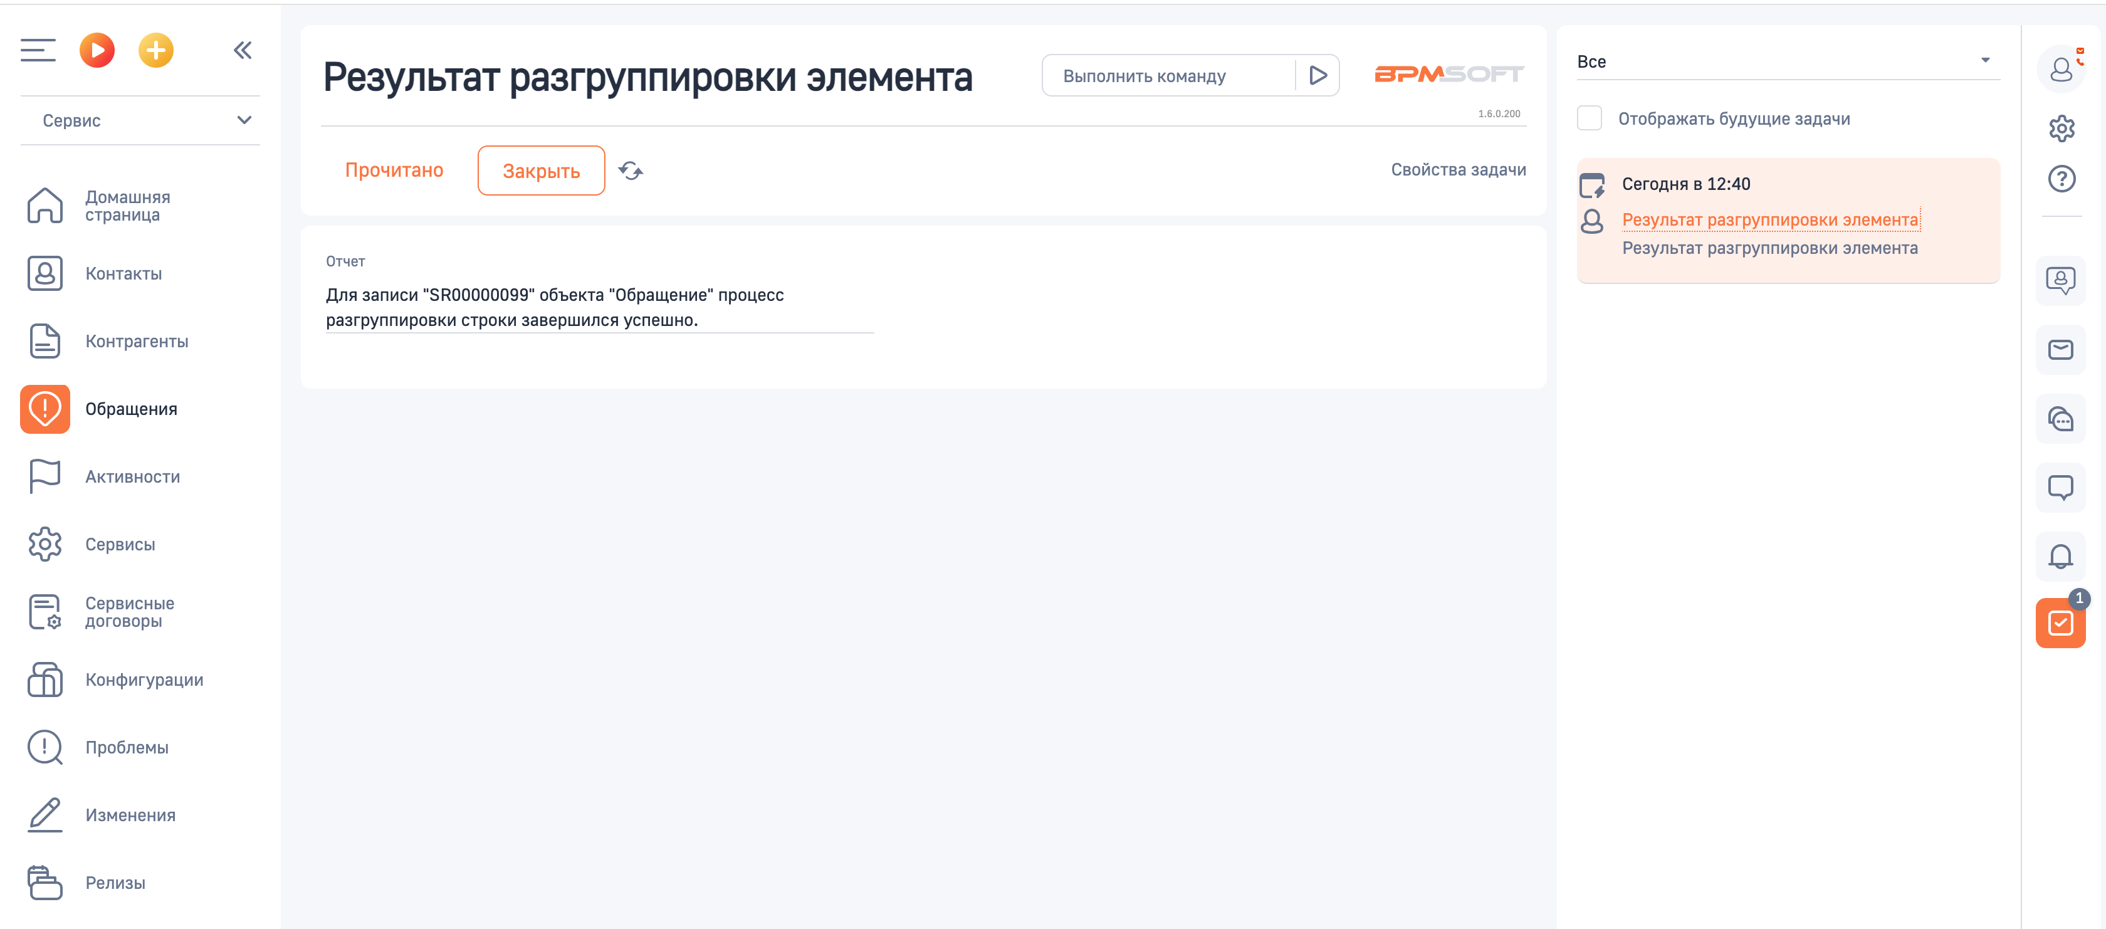Click the refresh arrows icon next to Закрыть
This screenshot has width=2106, height=929.
tap(631, 171)
